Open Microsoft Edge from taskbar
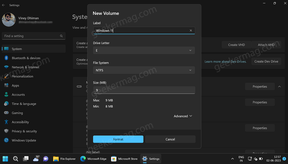 [x=93, y=159]
